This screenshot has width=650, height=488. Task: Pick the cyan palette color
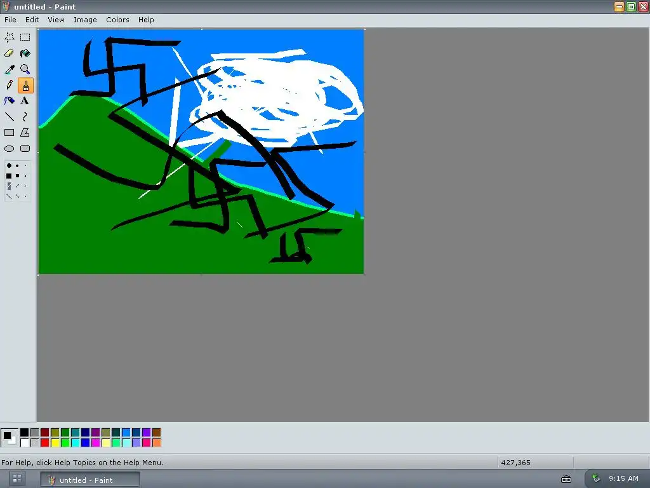click(x=75, y=443)
